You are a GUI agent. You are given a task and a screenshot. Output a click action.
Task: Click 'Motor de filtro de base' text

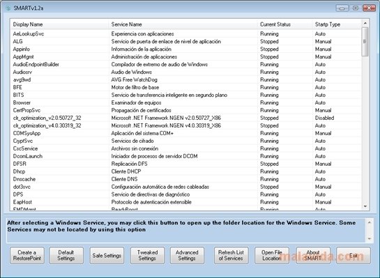coord(135,87)
